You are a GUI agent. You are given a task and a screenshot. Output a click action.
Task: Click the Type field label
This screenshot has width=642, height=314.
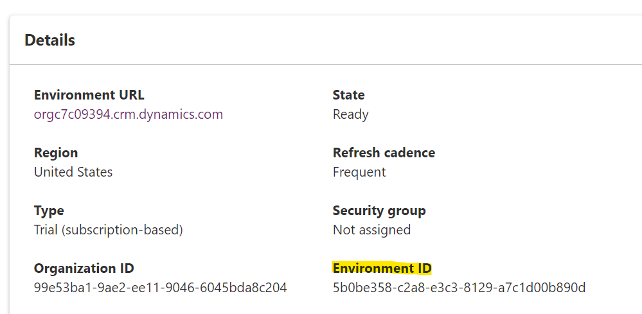click(49, 211)
